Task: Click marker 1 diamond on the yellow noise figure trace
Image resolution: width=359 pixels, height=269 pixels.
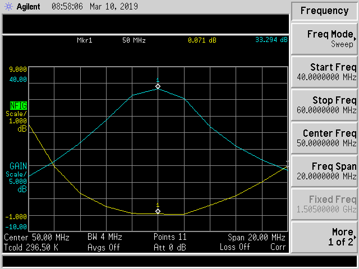Action: click(158, 211)
